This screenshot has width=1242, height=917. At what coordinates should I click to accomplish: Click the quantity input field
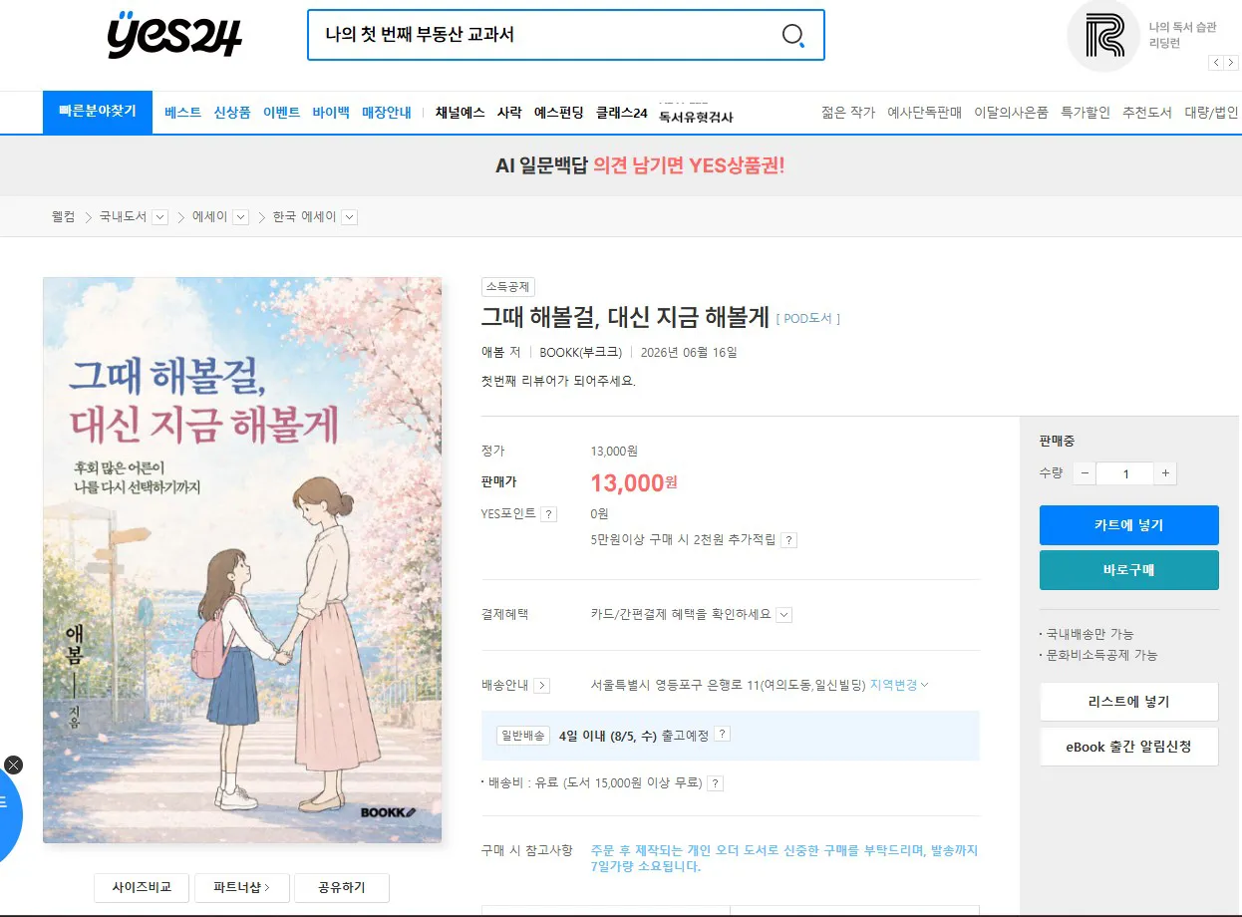[x=1125, y=473]
